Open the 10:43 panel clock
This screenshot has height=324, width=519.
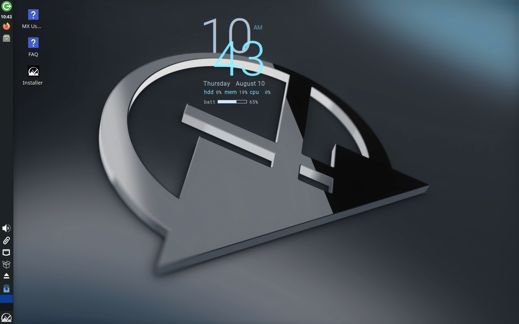click(6, 17)
